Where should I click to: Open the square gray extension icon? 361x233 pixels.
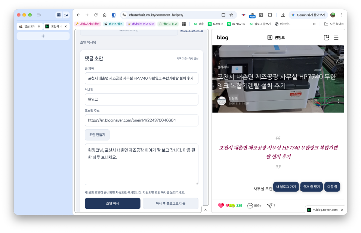[261, 15]
